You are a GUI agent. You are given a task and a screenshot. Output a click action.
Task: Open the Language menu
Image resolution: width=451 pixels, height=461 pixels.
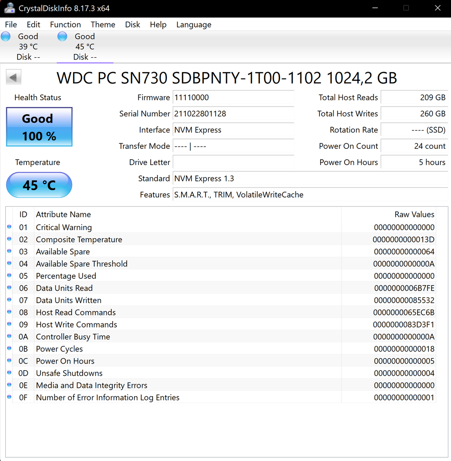(194, 24)
